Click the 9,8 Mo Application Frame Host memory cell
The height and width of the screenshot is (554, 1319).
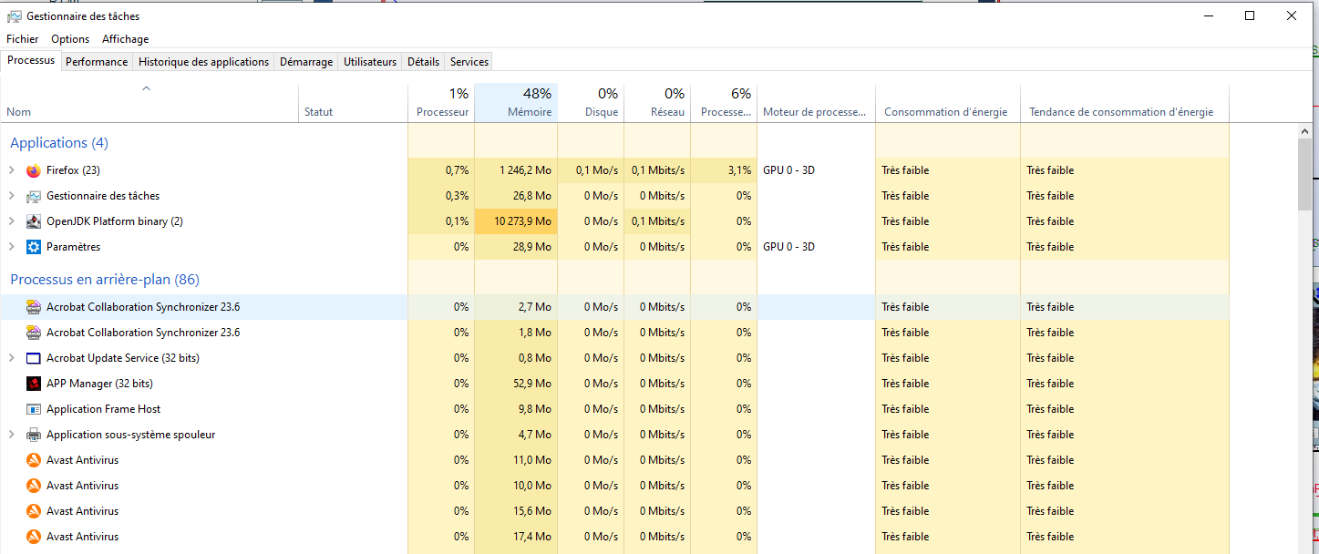pos(516,409)
